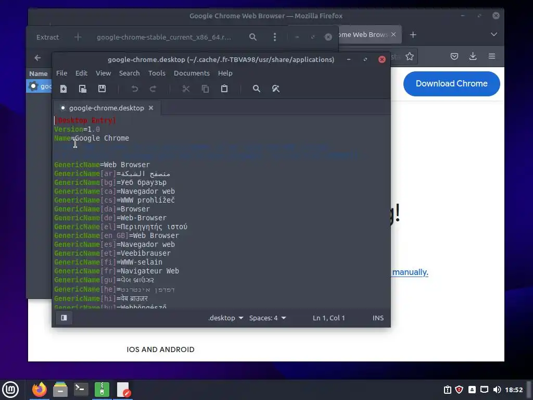The width and height of the screenshot is (533, 400).
Task: Open the .desktop syntax language dropdown
Action: pos(226,318)
